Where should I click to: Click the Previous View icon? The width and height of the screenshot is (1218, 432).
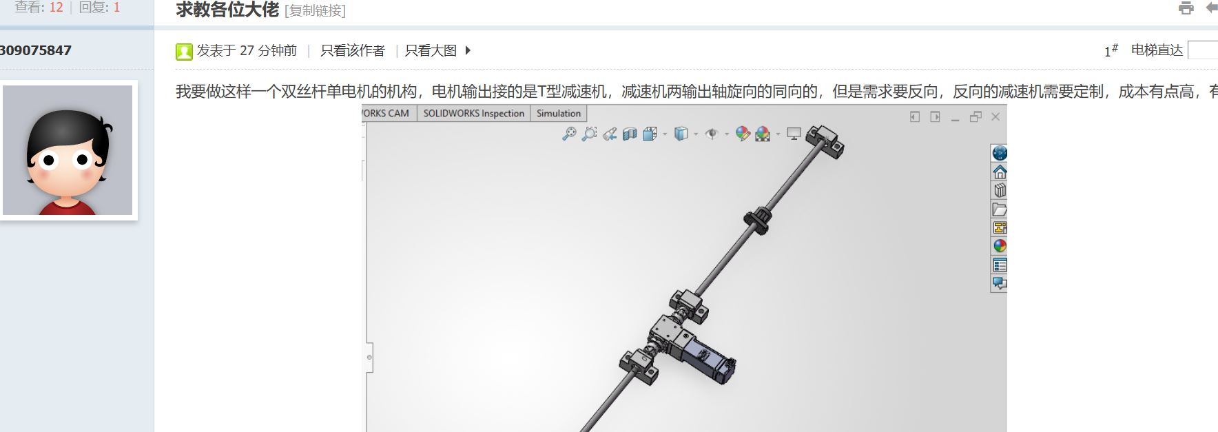click(x=609, y=134)
